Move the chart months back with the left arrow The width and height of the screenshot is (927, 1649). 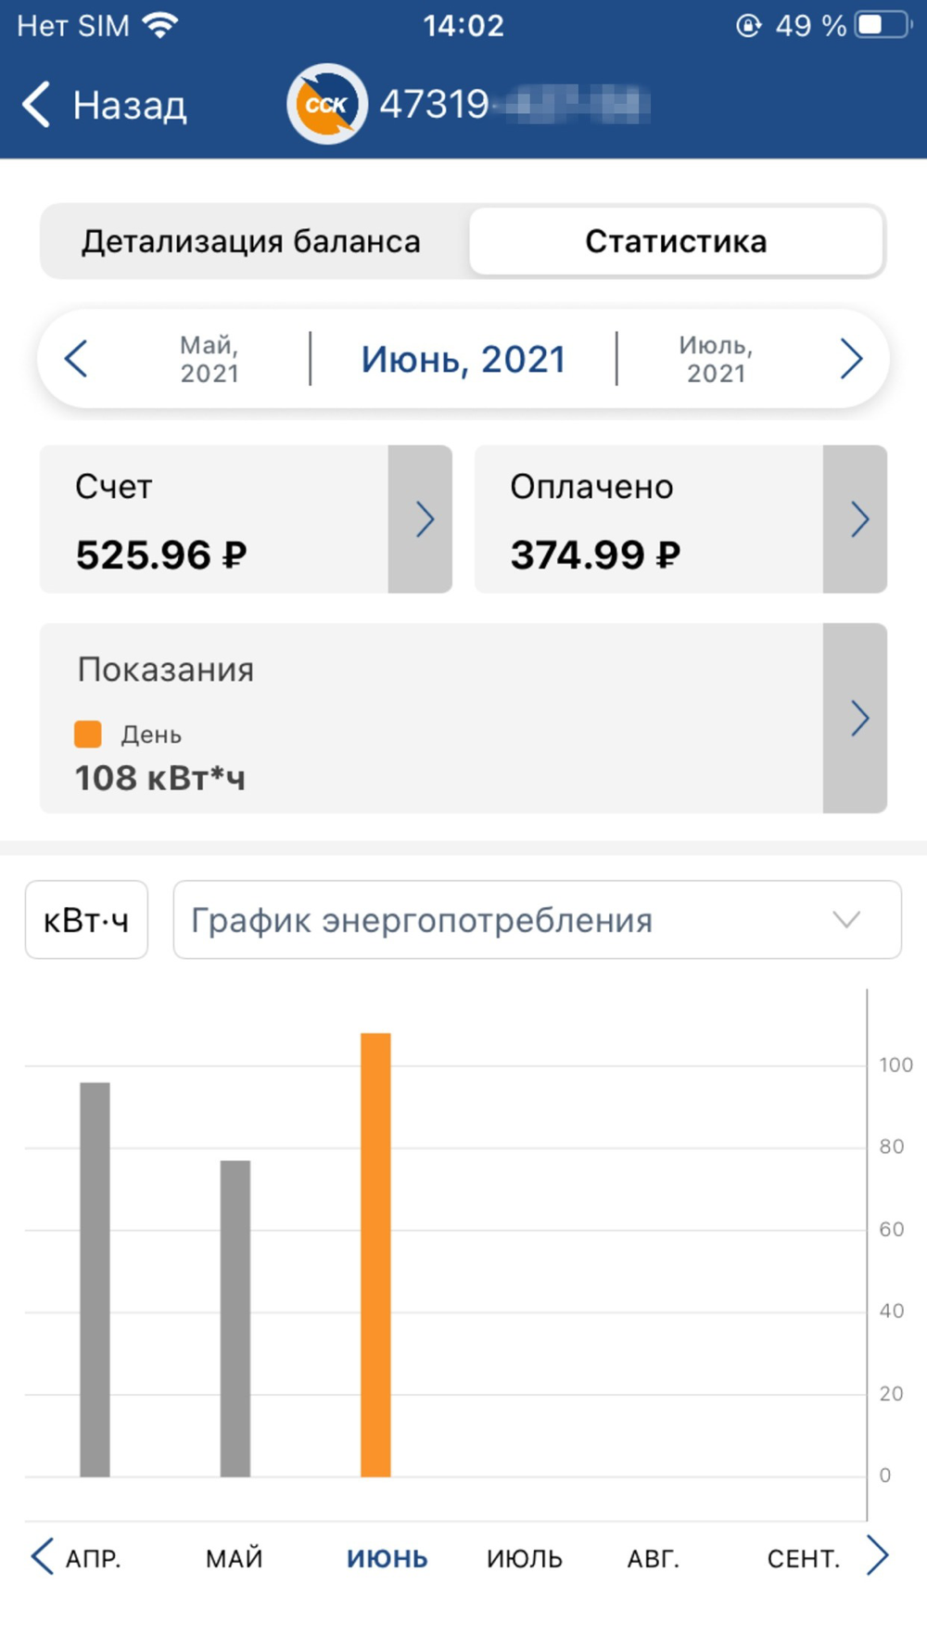tap(43, 1556)
